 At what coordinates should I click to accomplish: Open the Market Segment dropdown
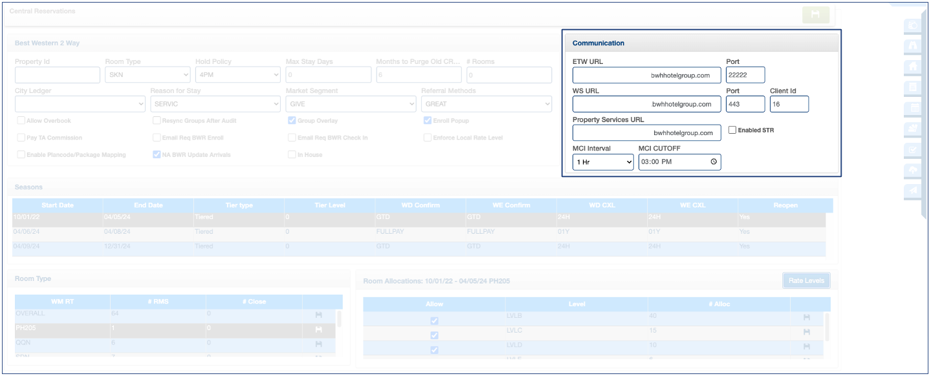tap(351, 104)
